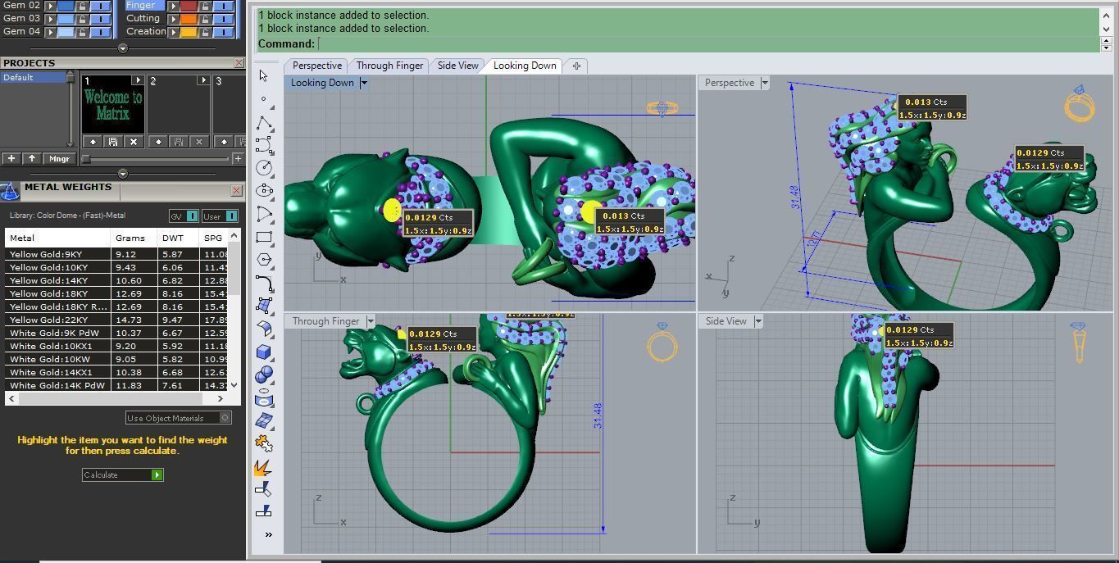This screenshot has height=563, width=1119.
Task: Select the Project curve to surface tool
Action: coord(264,397)
